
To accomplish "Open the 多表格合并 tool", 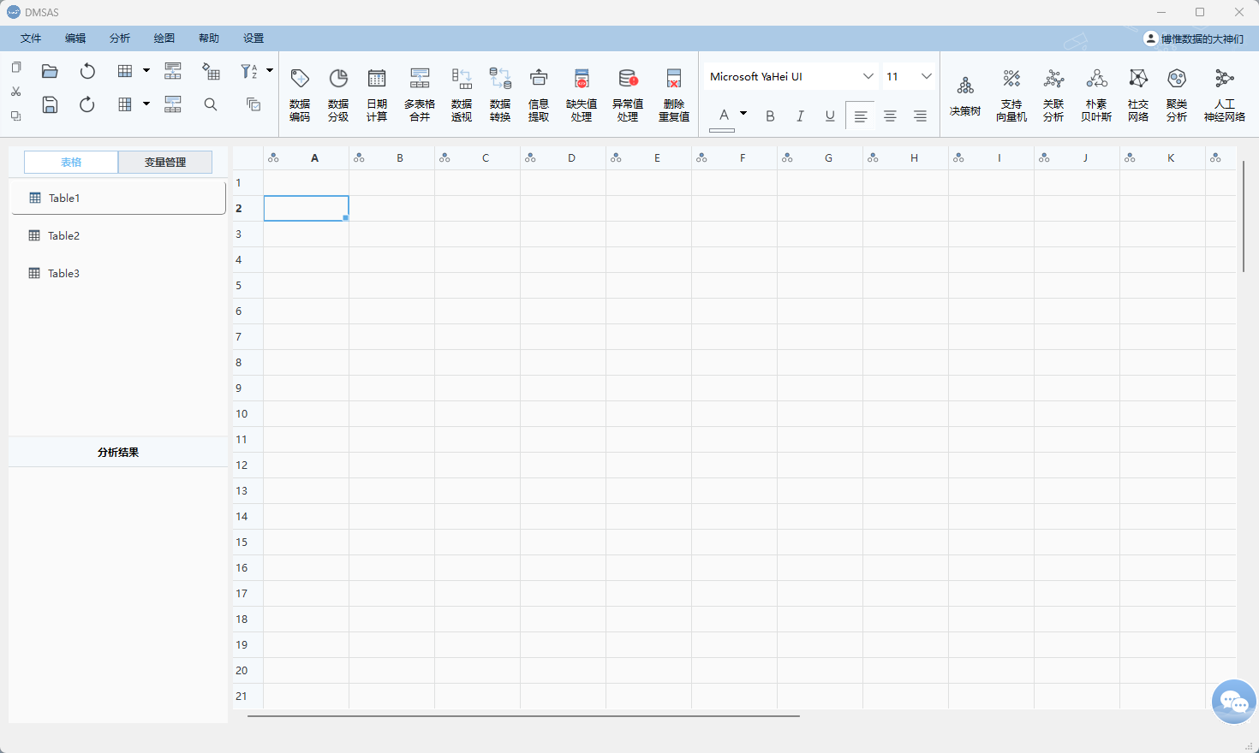I will click(420, 95).
